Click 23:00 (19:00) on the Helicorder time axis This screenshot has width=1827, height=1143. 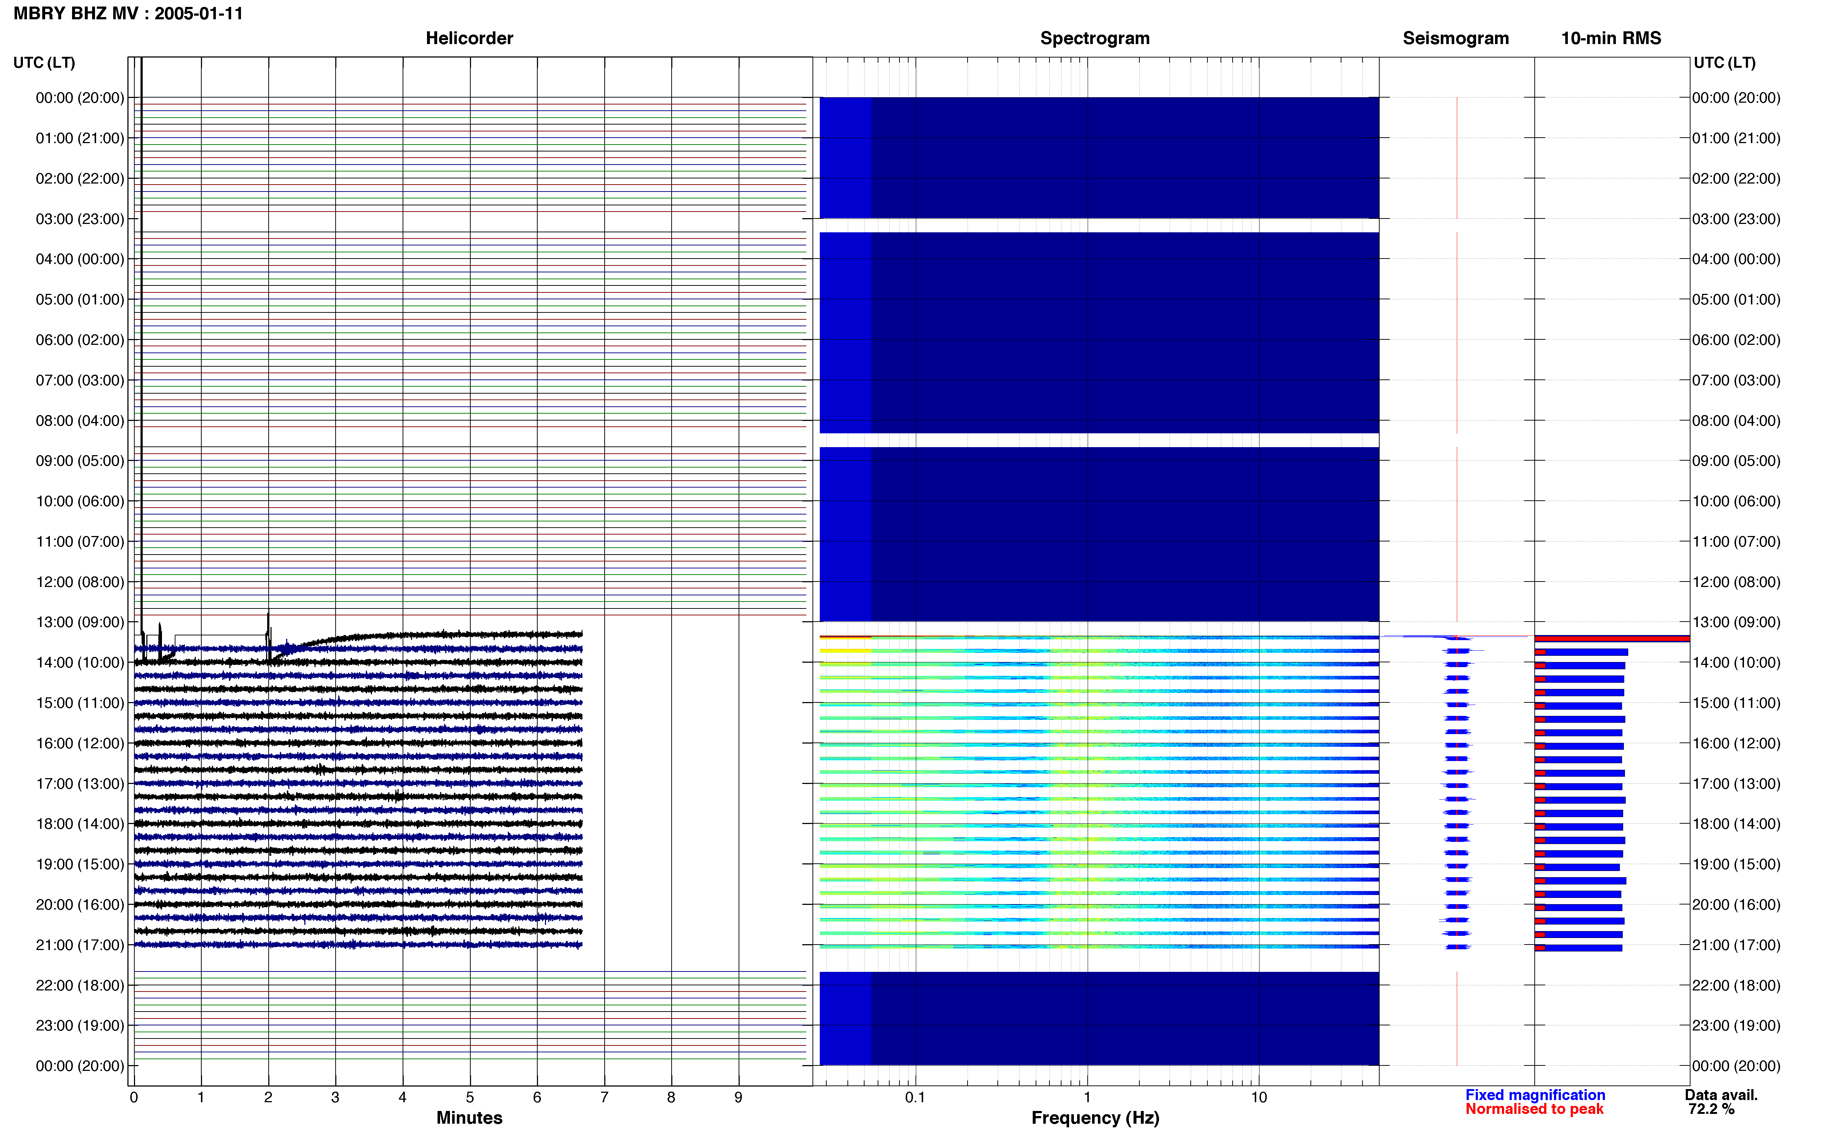pos(80,1026)
